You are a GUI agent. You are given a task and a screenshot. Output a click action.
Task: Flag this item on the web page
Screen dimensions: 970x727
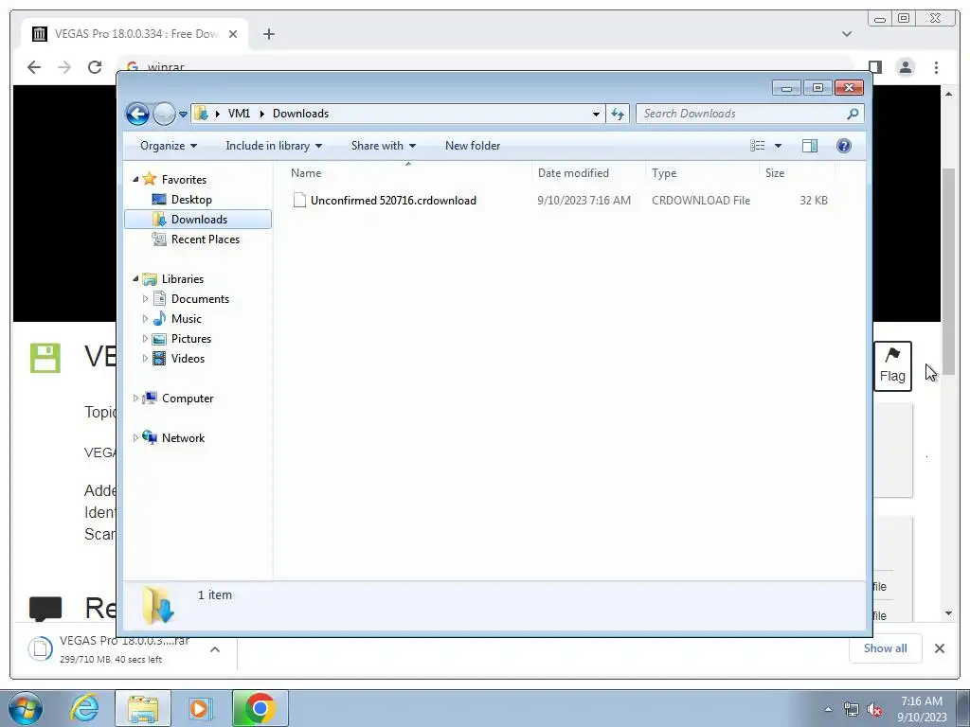click(x=892, y=366)
